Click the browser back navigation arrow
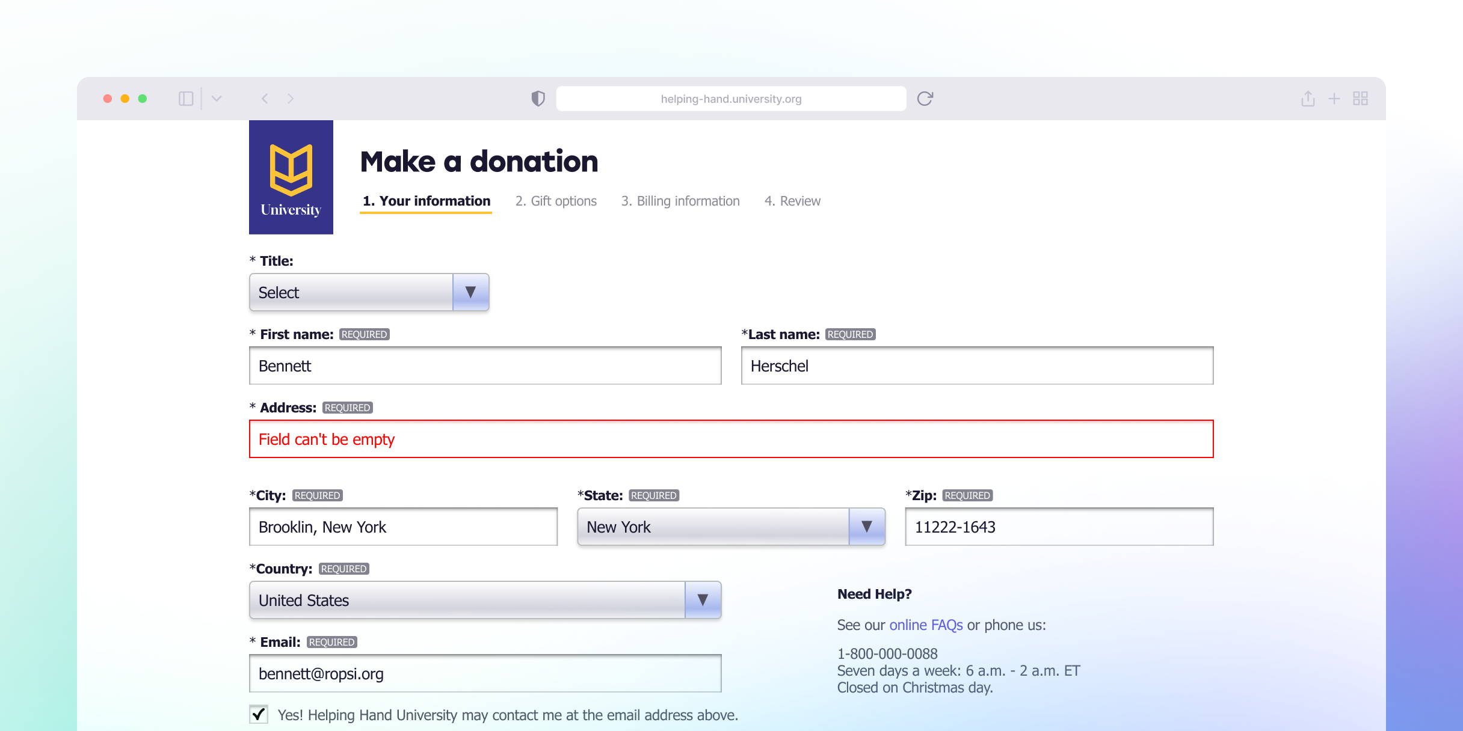The image size is (1463, 731). click(x=265, y=98)
